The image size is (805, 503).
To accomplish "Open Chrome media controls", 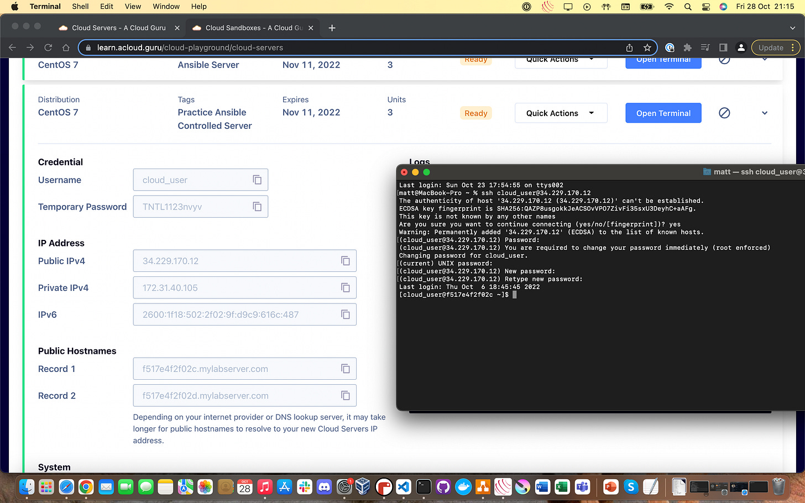I will (705, 48).
